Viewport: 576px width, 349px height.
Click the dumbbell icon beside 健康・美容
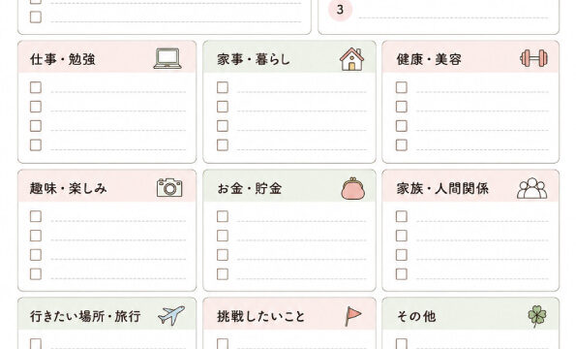pos(533,58)
